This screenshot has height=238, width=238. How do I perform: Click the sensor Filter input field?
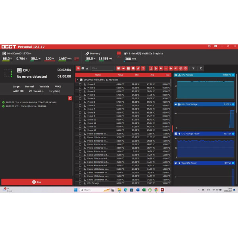click(102, 69)
